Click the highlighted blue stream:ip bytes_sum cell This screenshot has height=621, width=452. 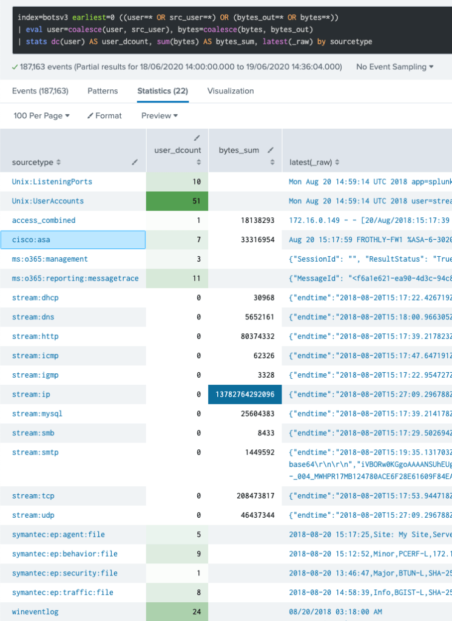click(245, 395)
